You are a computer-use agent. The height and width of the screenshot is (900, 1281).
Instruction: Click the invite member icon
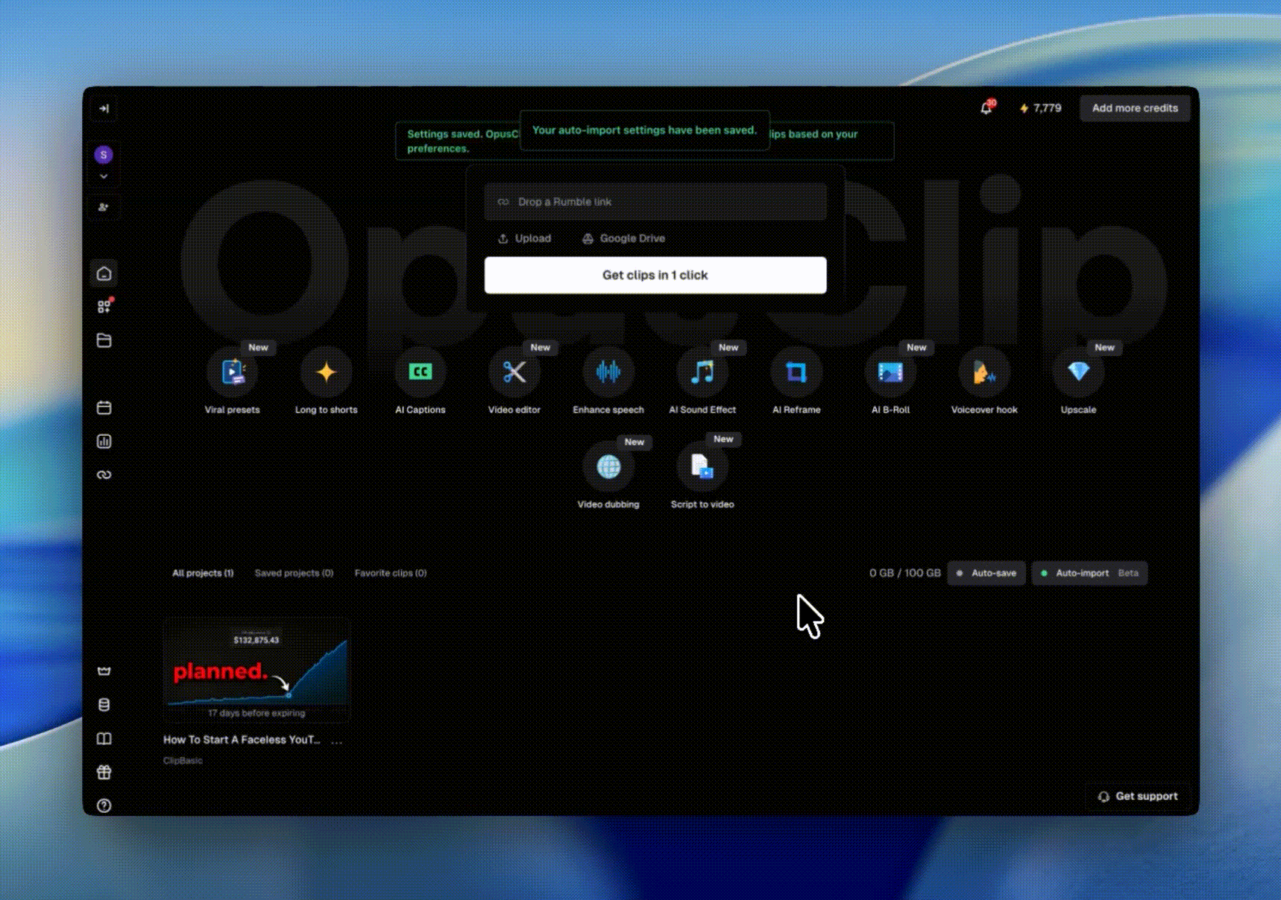104,207
